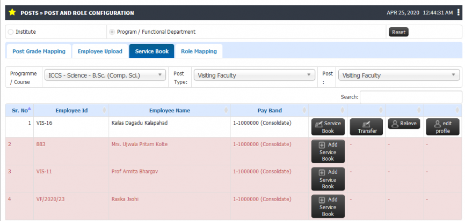The width and height of the screenshot is (465, 221).
Task: Open Service Book for Kailas Dagadu Kalapahad
Action: click(328, 127)
